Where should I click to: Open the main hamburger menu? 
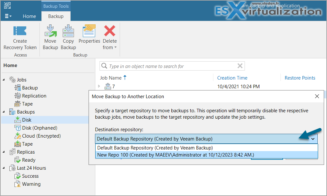8,16
